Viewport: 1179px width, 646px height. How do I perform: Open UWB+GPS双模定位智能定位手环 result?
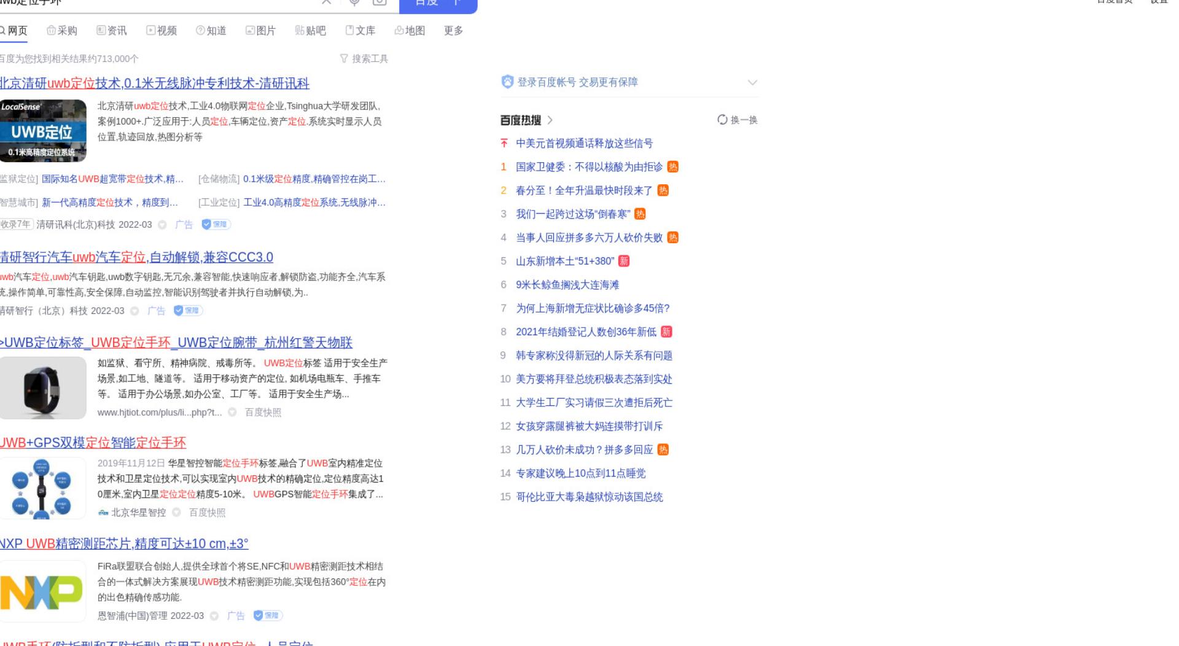(x=93, y=443)
